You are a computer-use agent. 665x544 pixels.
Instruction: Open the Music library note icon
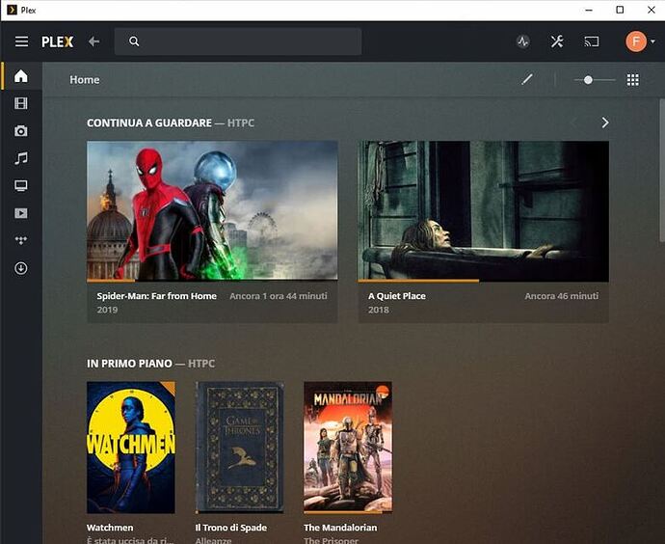21,158
